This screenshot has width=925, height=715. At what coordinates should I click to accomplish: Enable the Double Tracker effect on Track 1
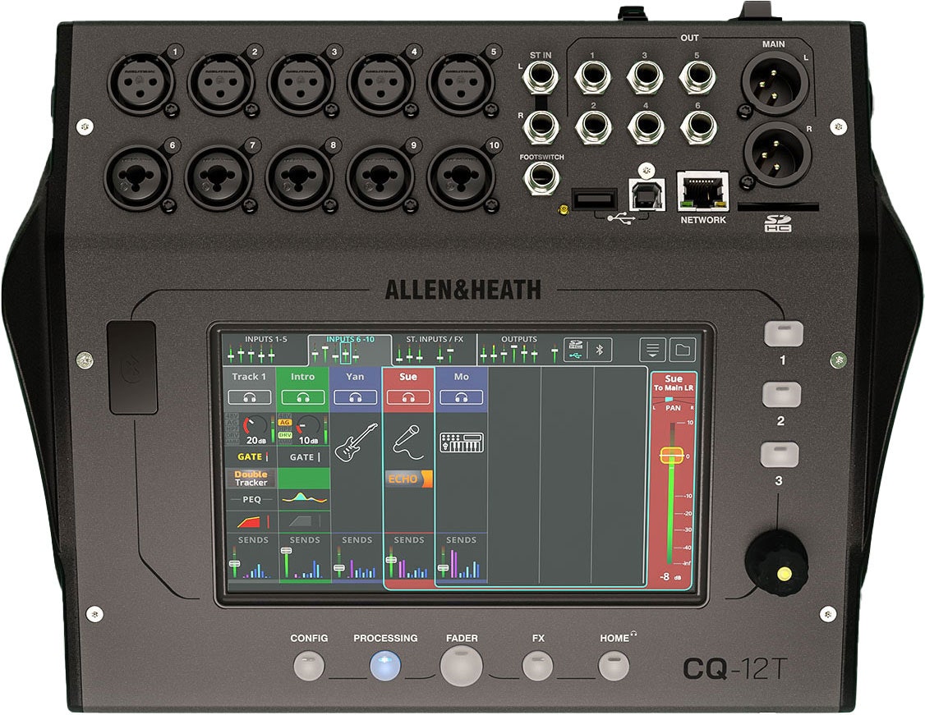250,479
